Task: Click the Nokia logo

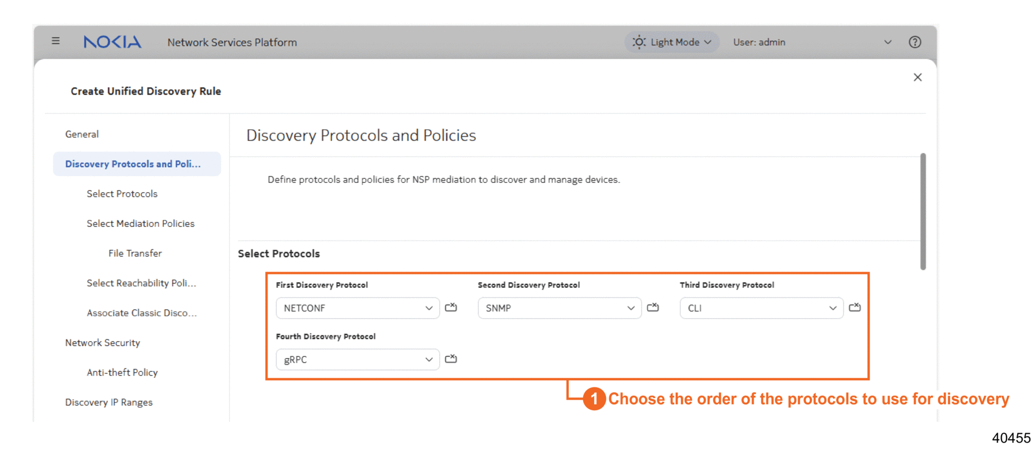Action: pos(112,42)
